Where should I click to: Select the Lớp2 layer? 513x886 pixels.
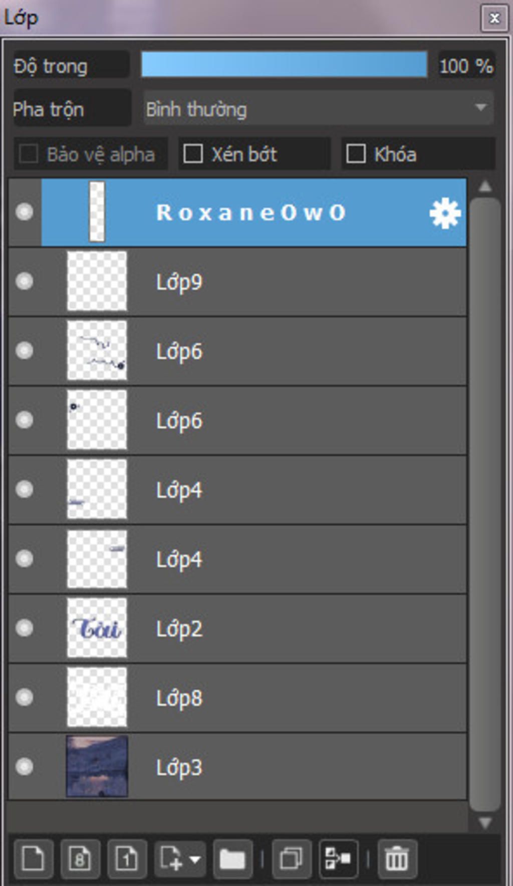tap(237, 628)
